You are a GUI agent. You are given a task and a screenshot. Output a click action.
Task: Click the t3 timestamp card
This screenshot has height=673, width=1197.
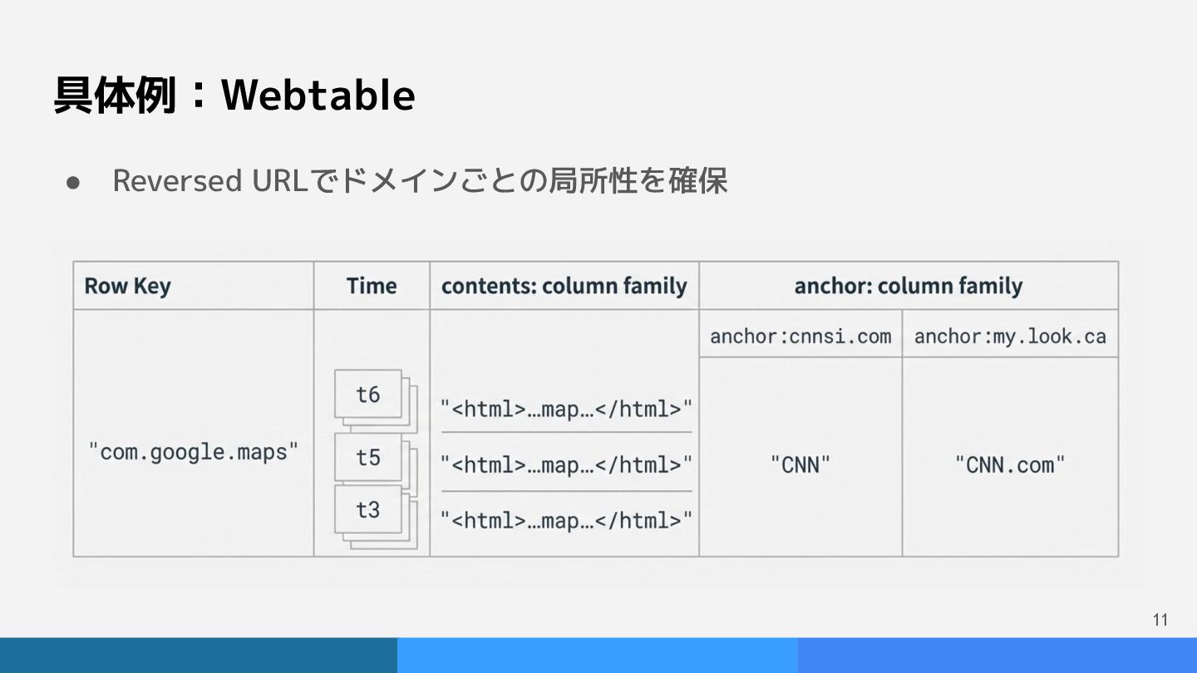367,509
